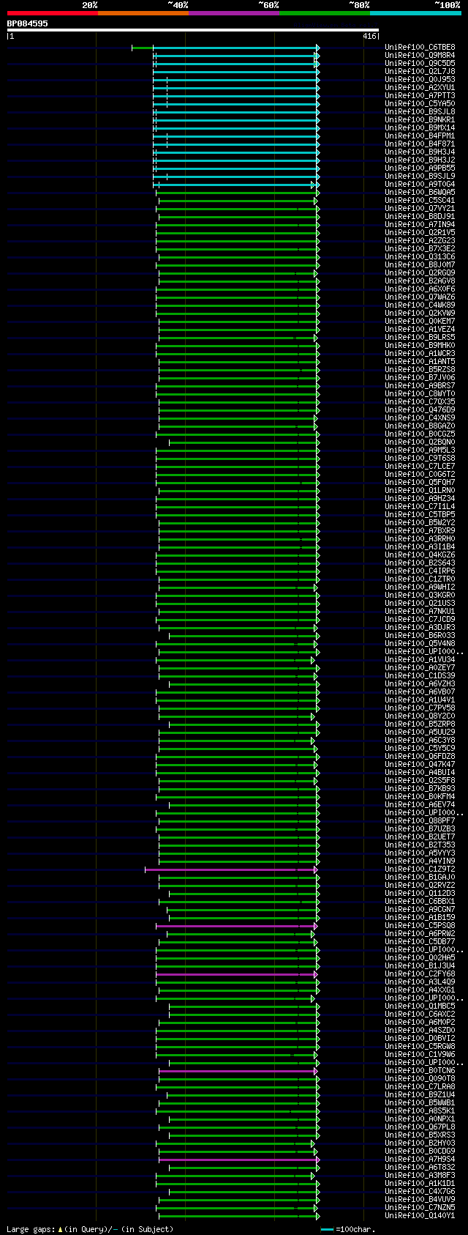
Task: Select label UniRef100_B6WQA5
Action: tap(420, 193)
